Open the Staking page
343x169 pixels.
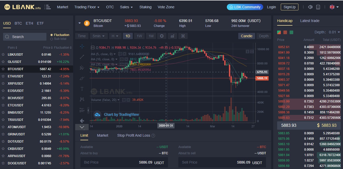point(145,7)
